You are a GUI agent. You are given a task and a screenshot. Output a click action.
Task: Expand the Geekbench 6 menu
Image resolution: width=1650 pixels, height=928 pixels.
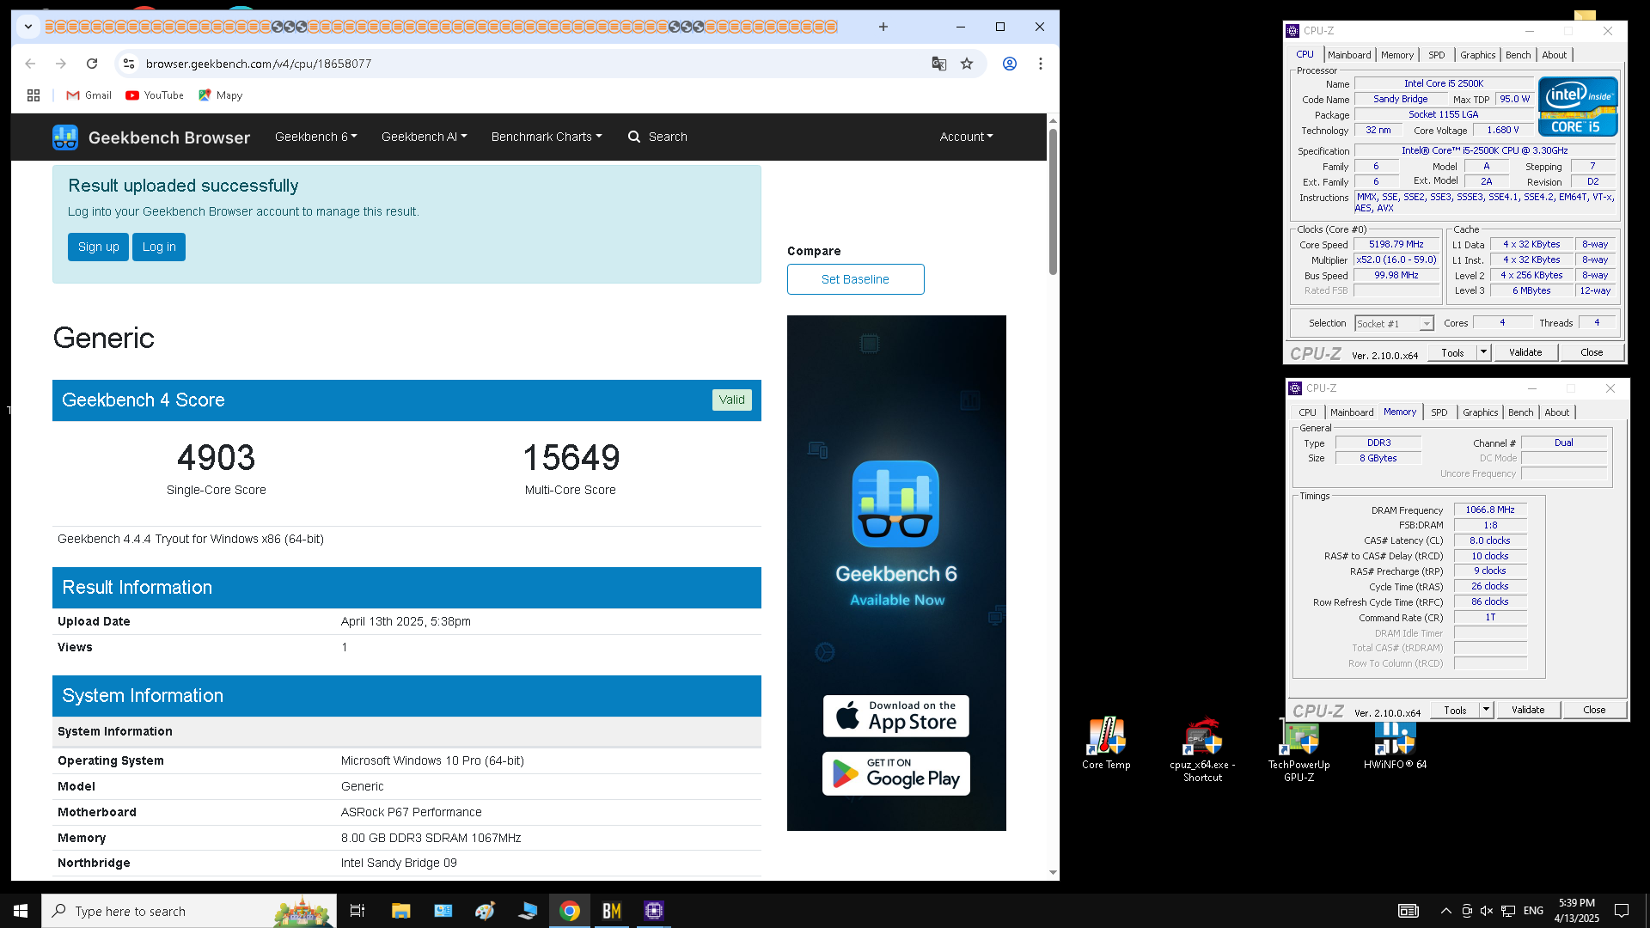[x=316, y=137]
